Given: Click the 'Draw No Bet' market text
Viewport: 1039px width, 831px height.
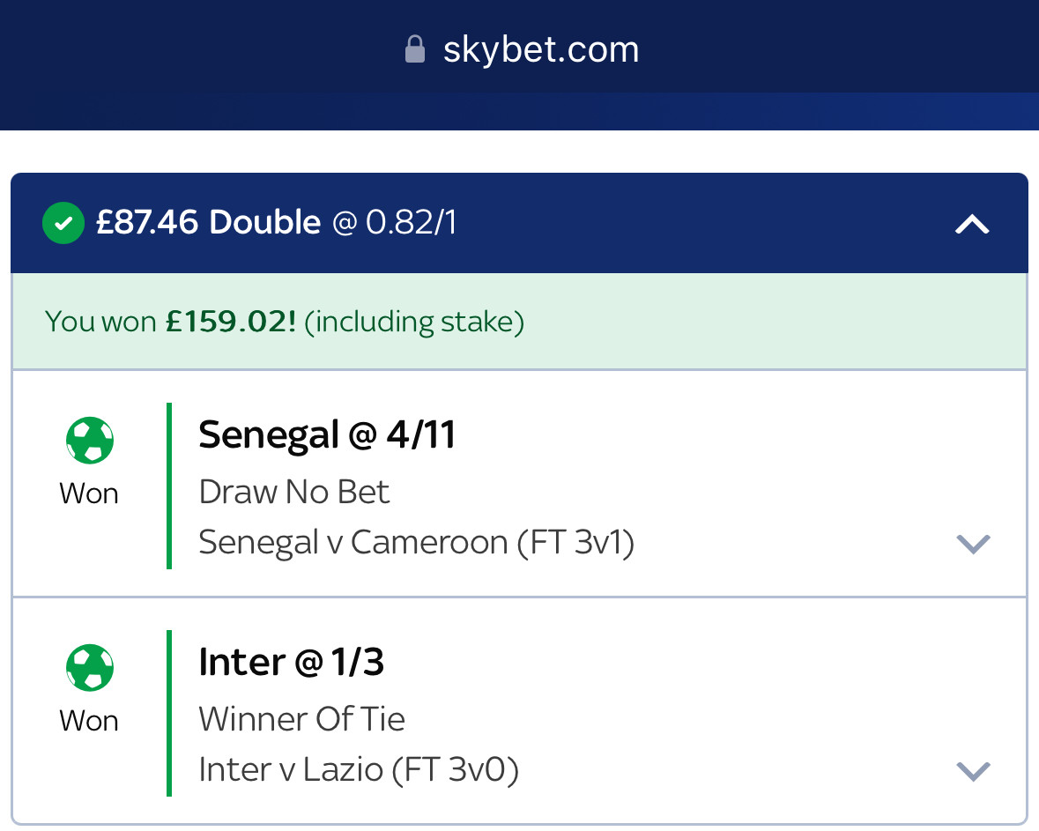Looking at the screenshot, I should click(294, 492).
